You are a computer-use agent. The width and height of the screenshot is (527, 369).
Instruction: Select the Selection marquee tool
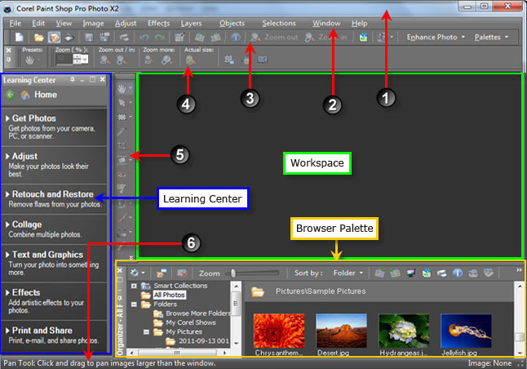click(122, 117)
